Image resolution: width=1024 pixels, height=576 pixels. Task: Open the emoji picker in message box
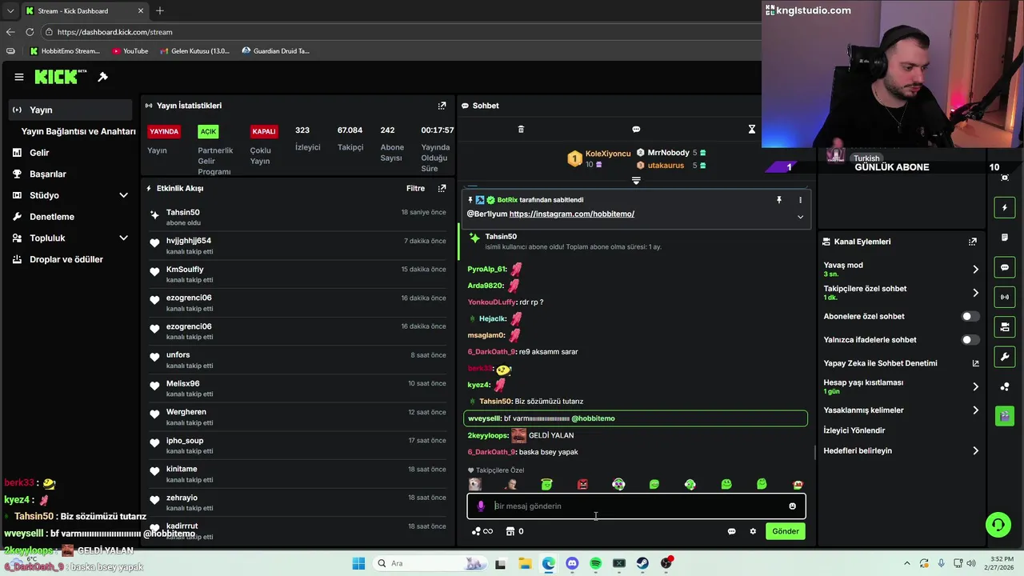(x=792, y=506)
